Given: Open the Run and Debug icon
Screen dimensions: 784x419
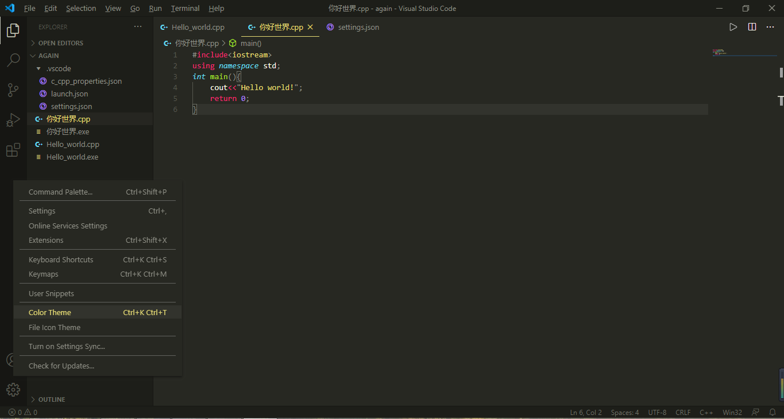Looking at the screenshot, I should [x=13, y=120].
